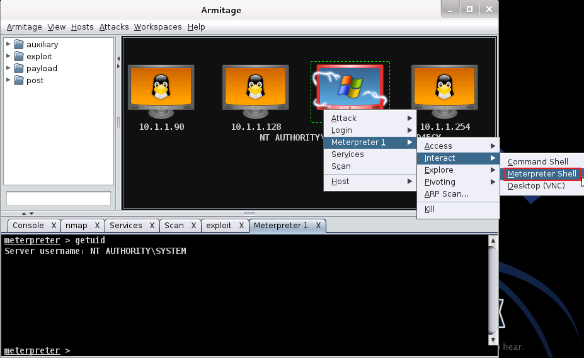Choose Services from the context menu

(x=370, y=154)
